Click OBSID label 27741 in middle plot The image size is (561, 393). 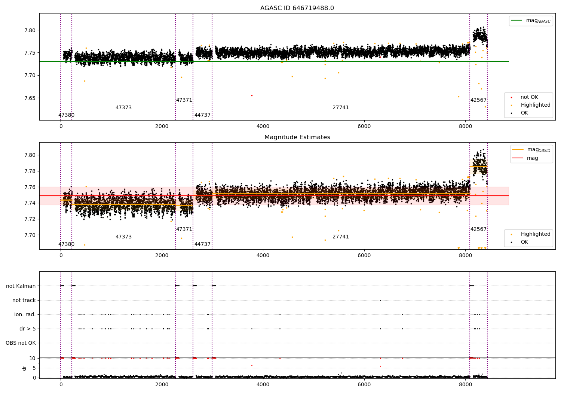pos(341,237)
